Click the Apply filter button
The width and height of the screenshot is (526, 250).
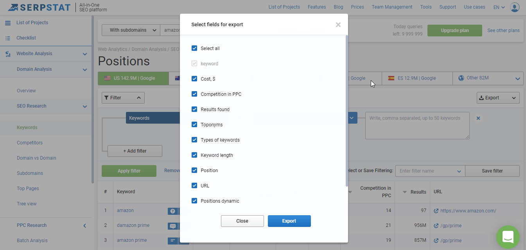129,171
